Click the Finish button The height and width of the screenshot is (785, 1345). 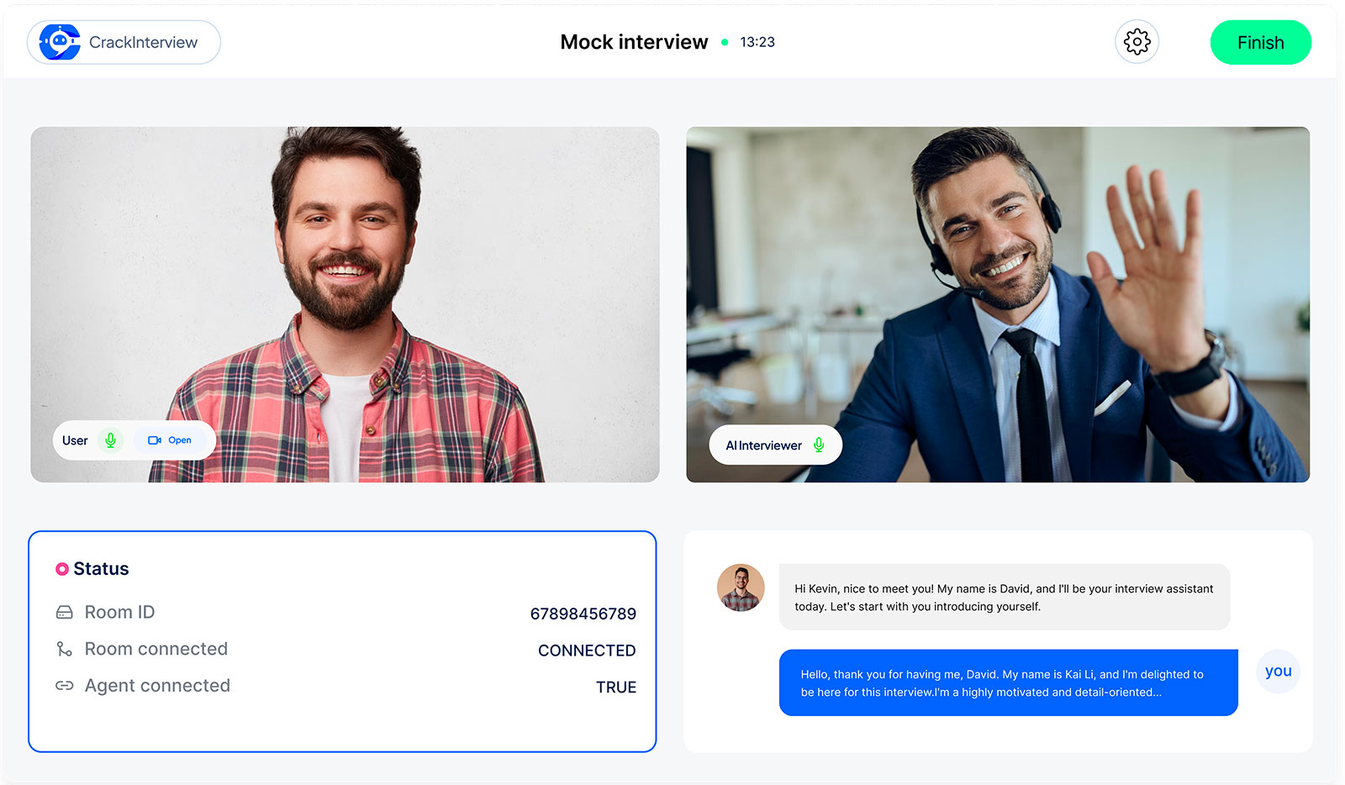pos(1260,43)
